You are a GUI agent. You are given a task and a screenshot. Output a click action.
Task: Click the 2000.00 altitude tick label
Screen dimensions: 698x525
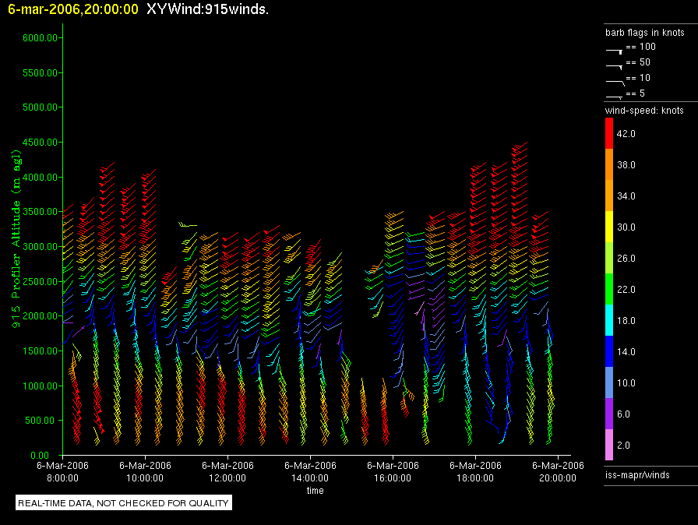point(40,316)
